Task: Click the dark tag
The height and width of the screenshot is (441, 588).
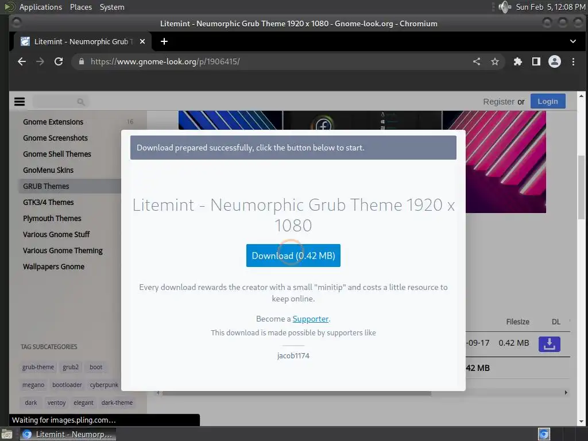Action: (x=31, y=403)
